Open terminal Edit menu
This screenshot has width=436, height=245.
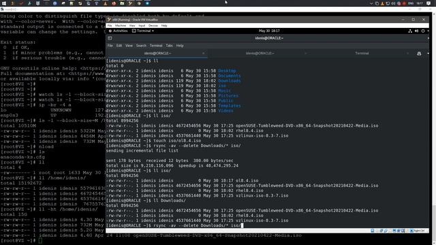click(x=119, y=46)
